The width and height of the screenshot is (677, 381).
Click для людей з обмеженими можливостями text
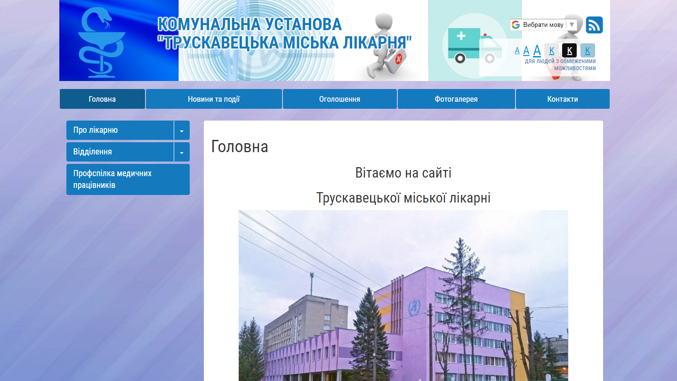click(560, 65)
